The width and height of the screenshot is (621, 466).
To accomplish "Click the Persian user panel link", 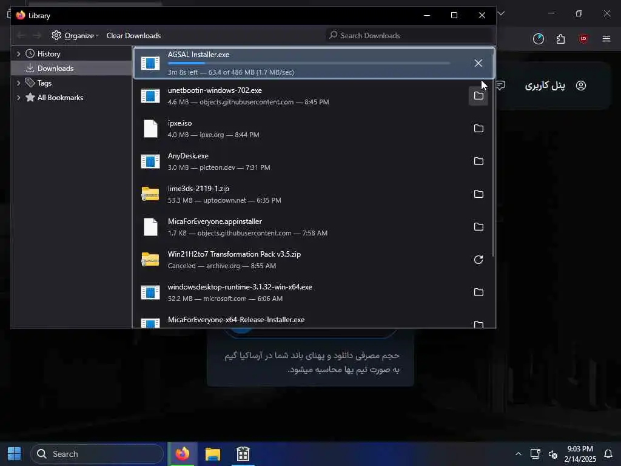I will [x=545, y=86].
